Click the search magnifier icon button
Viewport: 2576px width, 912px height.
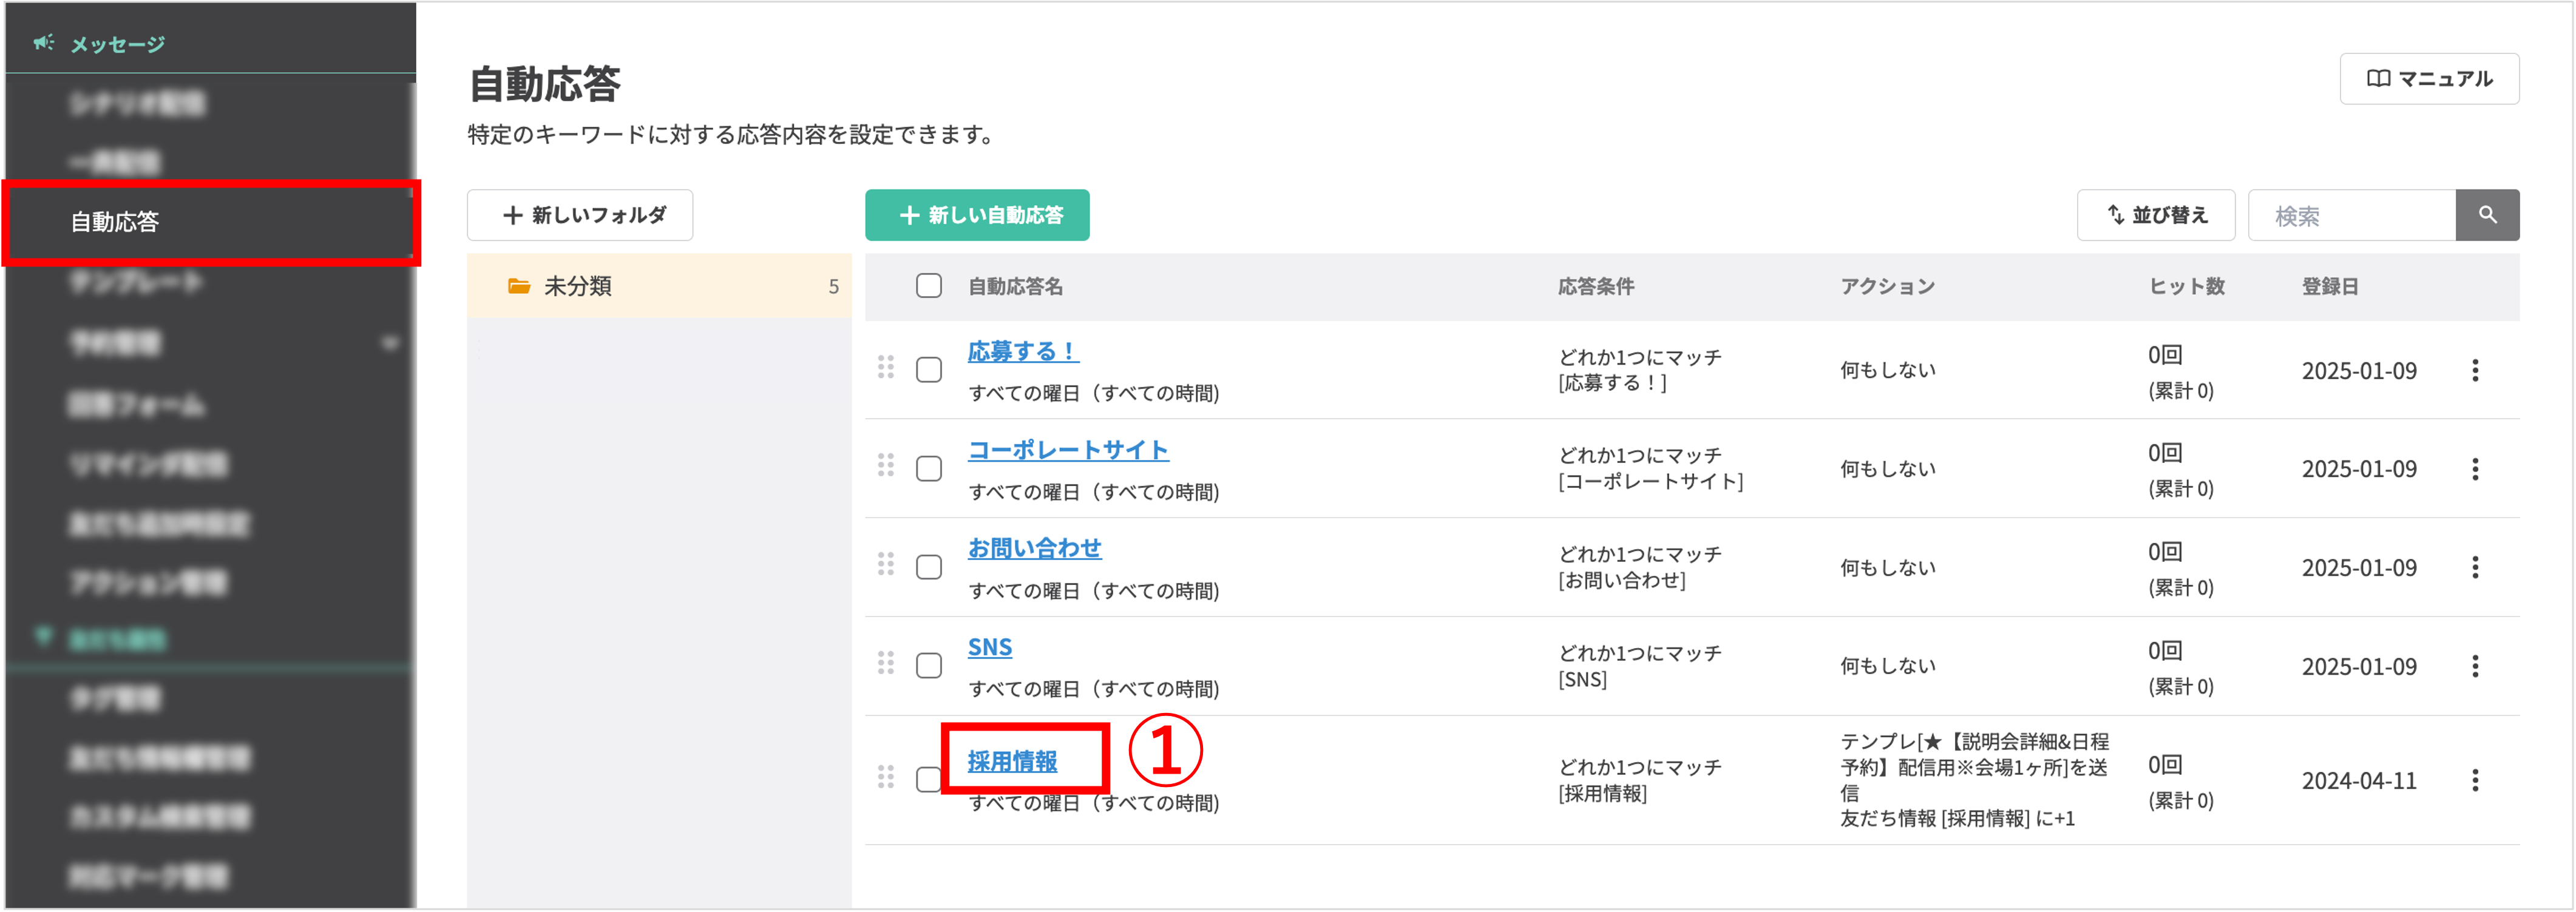click(x=2487, y=215)
